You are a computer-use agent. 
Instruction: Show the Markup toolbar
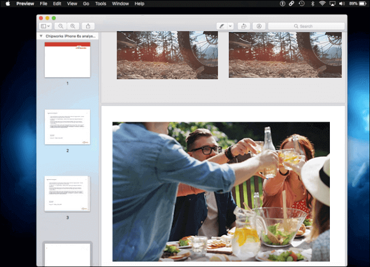pyautogui.click(x=258, y=26)
